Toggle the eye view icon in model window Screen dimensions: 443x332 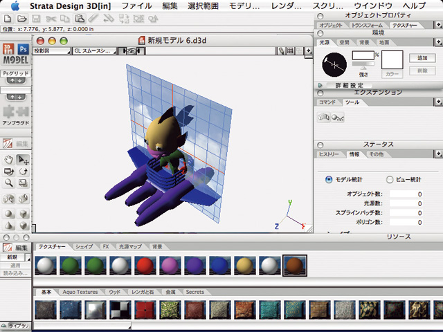131,50
